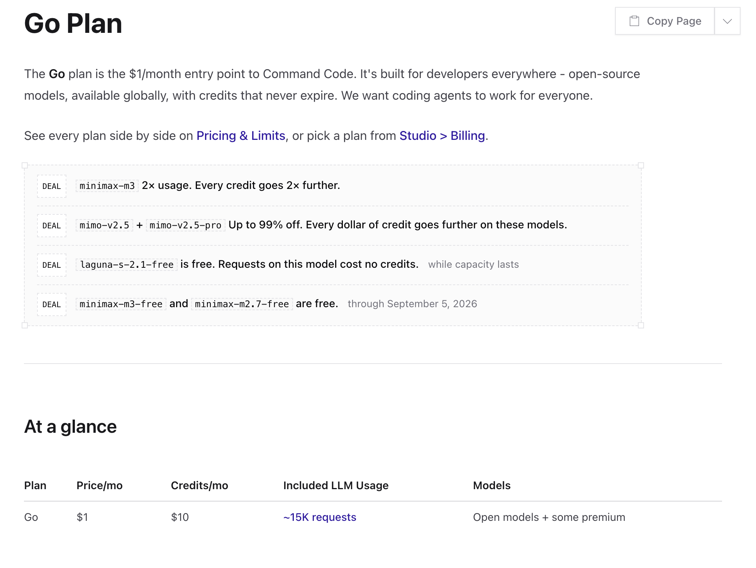Select the mimo-v2.5-pro code tag
This screenshot has width=756, height=568.
[x=185, y=225]
